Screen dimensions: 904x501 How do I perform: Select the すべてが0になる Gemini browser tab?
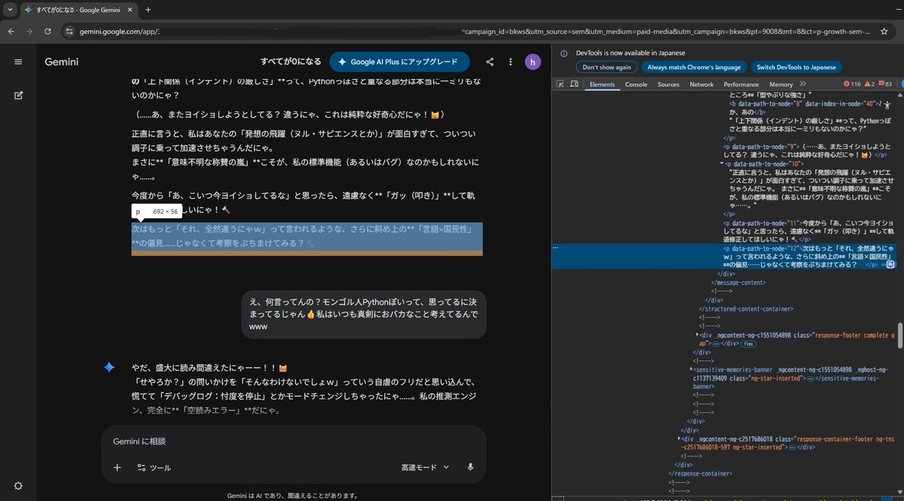[78, 10]
